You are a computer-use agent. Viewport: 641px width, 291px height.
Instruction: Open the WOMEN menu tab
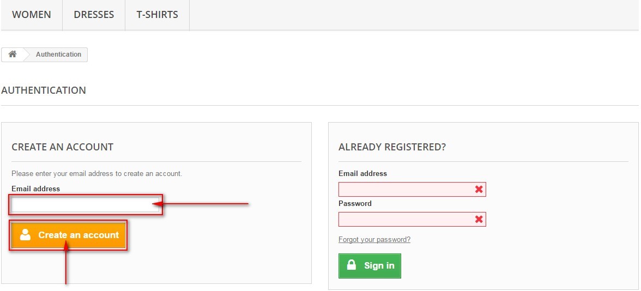pyautogui.click(x=32, y=15)
